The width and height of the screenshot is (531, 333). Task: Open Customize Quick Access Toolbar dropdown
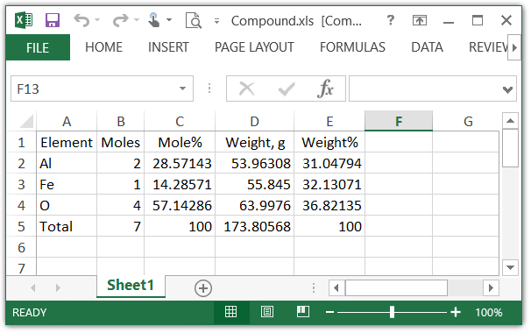coord(216,21)
